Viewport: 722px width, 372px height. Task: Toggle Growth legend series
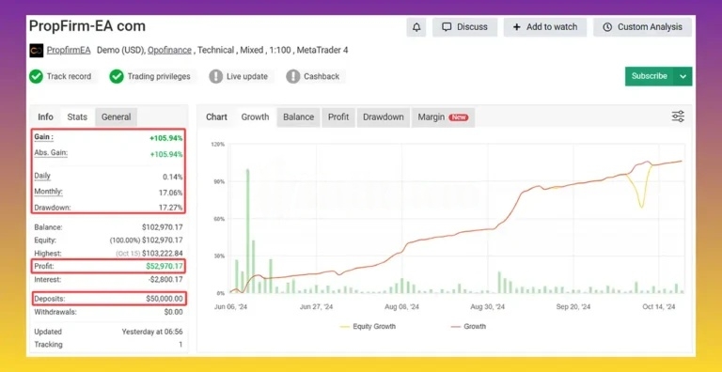coord(468,326)
